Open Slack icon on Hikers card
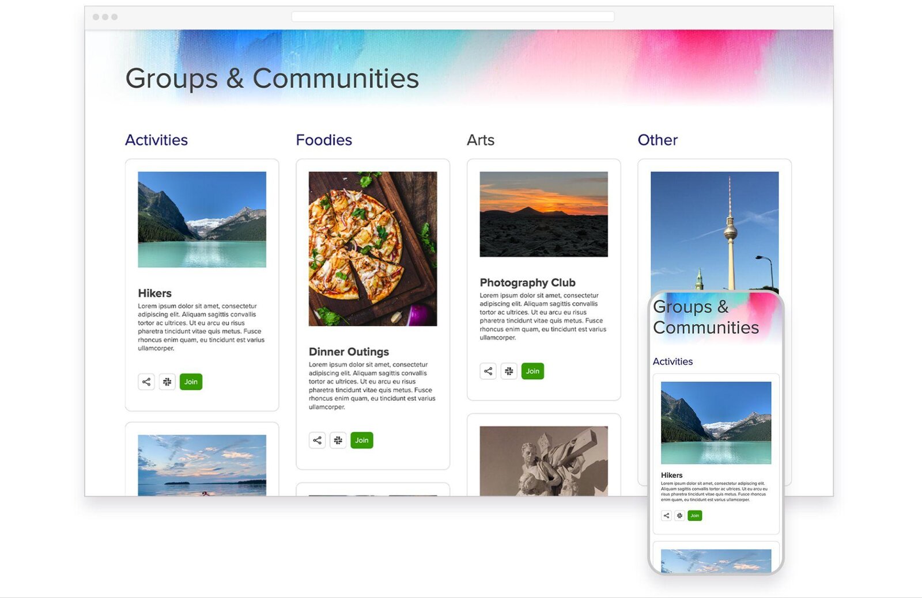The width and height of the screenshot is (922, 598). point(167,382)
